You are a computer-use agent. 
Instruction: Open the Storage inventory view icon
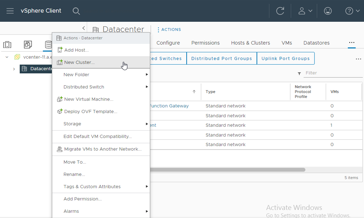click(x=48, y=45)
